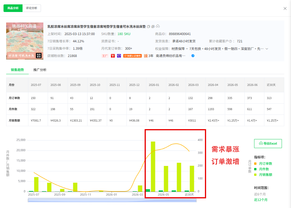The height and width of the screenshot is (208, 291).
Task: Click the chart zoom slider center grip
Action: tap(112, 199)
